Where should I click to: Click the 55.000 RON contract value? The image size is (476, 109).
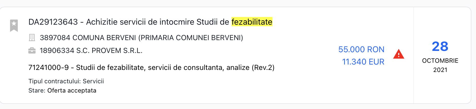(361, 49)
